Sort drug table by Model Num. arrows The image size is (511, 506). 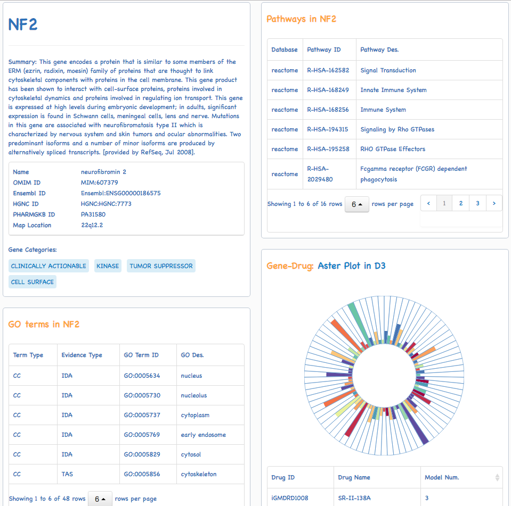[497, 477]
